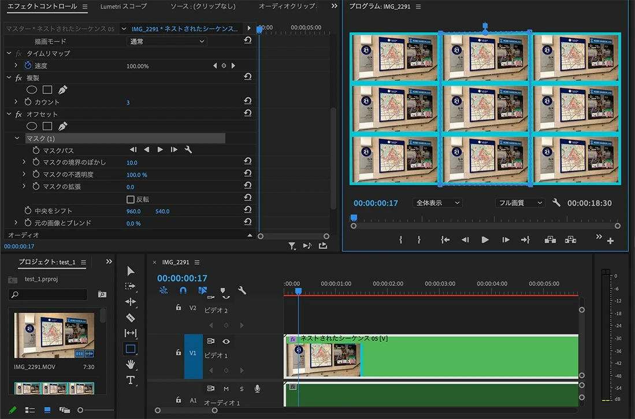Solo audio track A1
The height and width of the screenshot is (419, 635).
pos(242,388)
